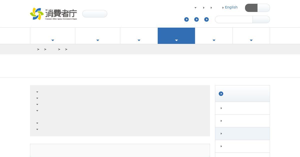Open the second main navigation menu item
300x157 pixels.
[97, 36]
